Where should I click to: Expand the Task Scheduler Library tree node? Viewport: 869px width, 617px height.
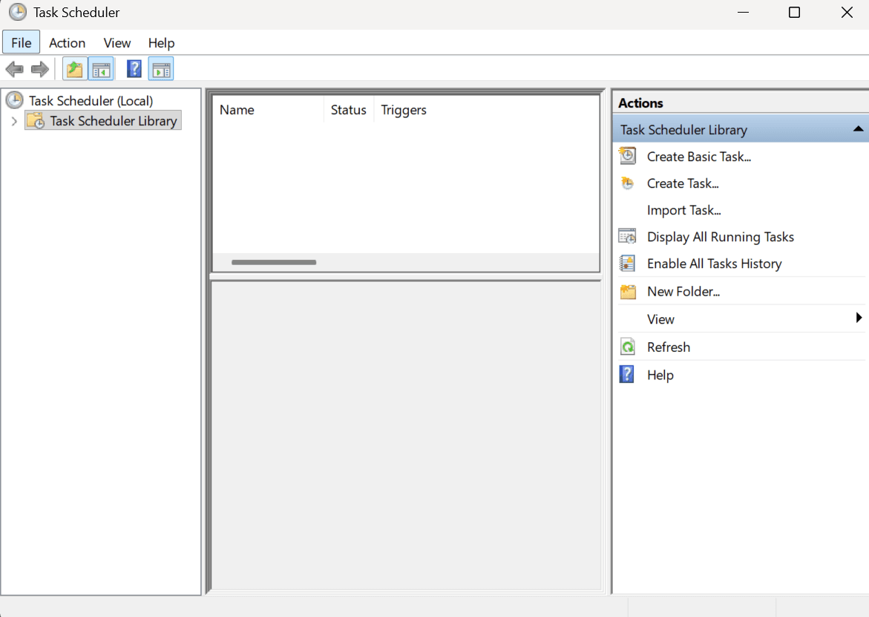coord(14,120)
